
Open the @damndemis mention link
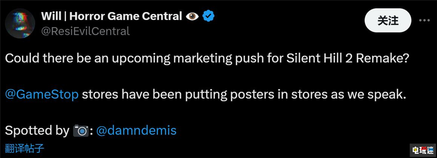[x=136, y=131]
